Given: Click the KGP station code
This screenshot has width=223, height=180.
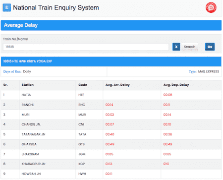Looking at the screenshot, I should (82, 164).
